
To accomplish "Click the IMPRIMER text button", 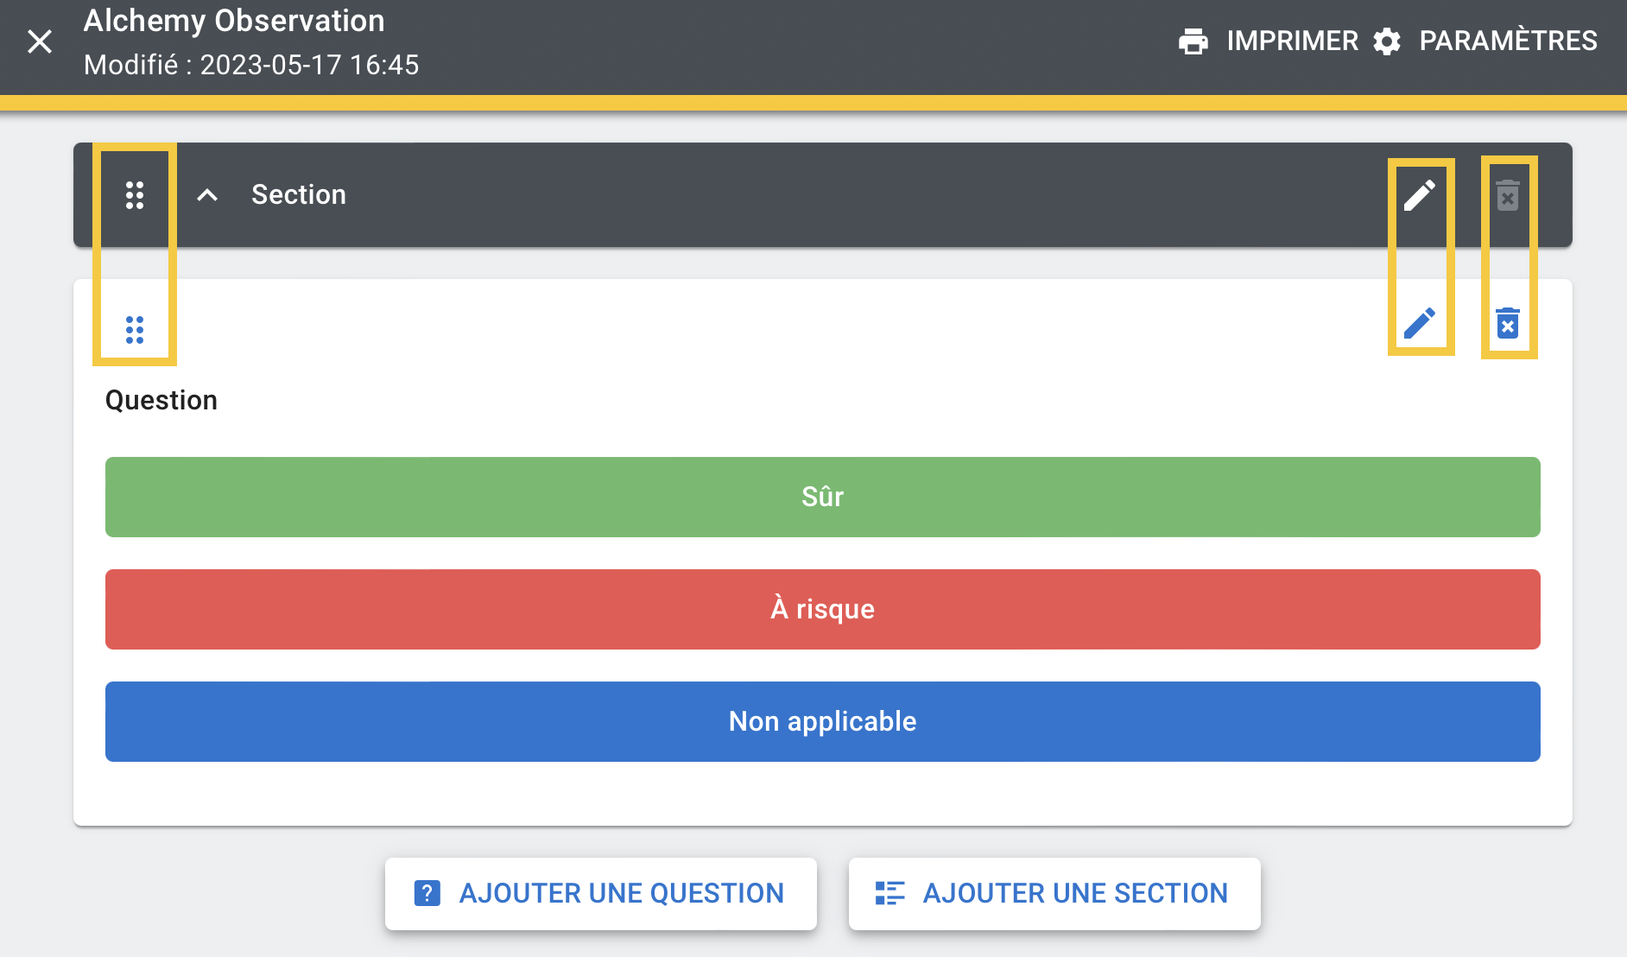I will pyautogui.click(x=1292, y=41).
